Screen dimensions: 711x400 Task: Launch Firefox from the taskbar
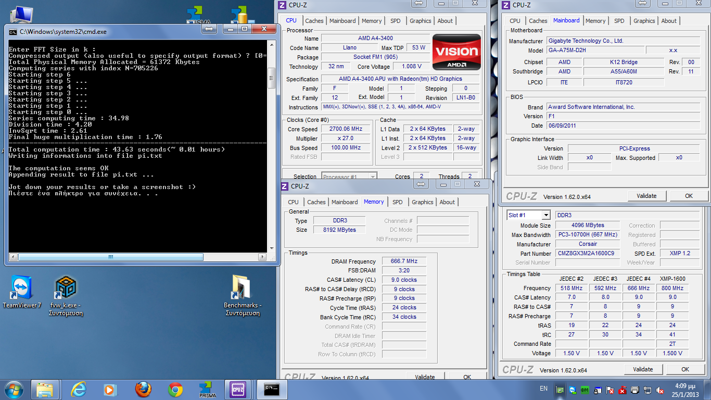pos(143,390)
